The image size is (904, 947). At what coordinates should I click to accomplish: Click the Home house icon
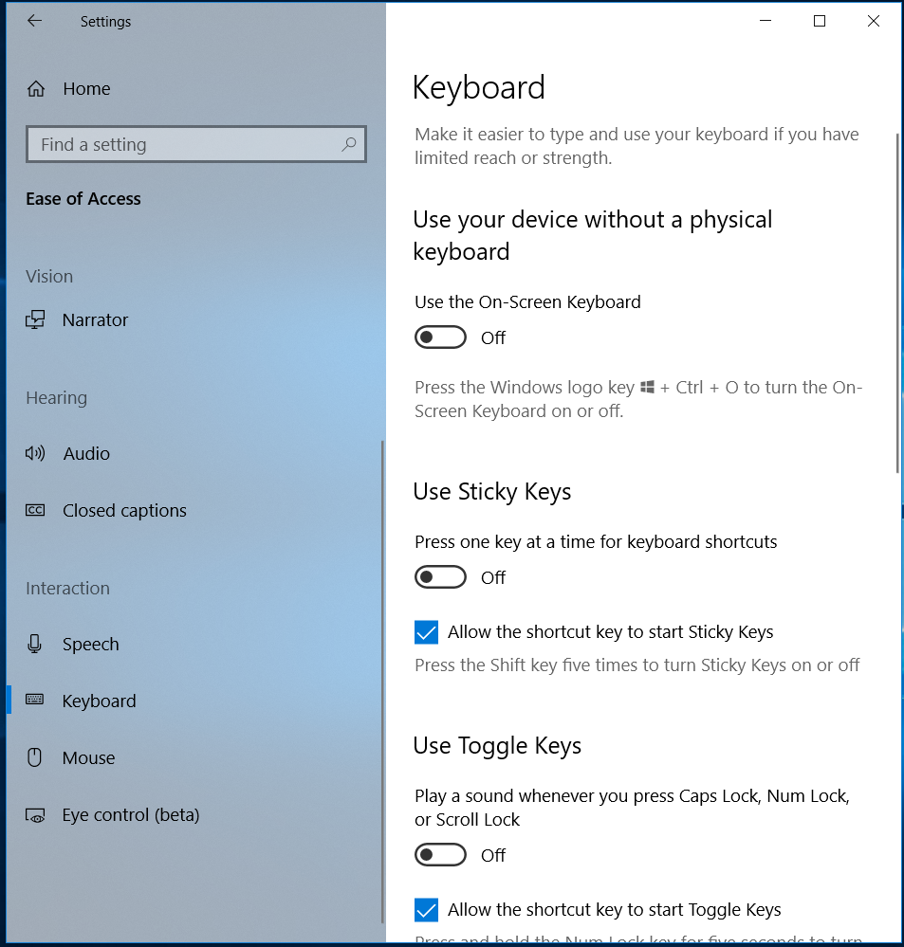[36, 89]
